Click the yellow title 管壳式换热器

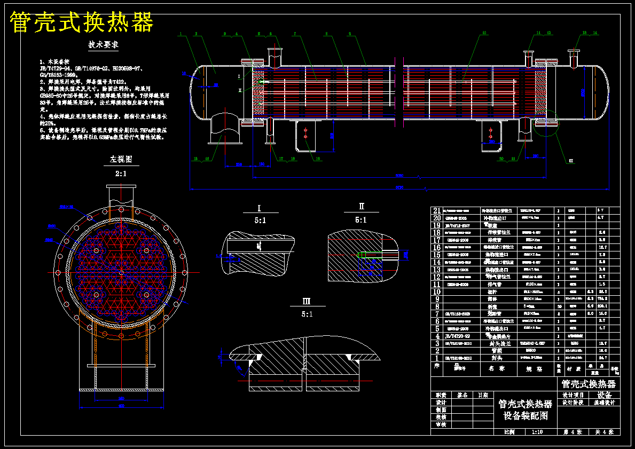(81, 22)
